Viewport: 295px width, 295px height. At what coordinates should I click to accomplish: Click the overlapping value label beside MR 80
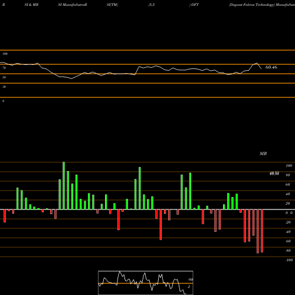[274, 173]
